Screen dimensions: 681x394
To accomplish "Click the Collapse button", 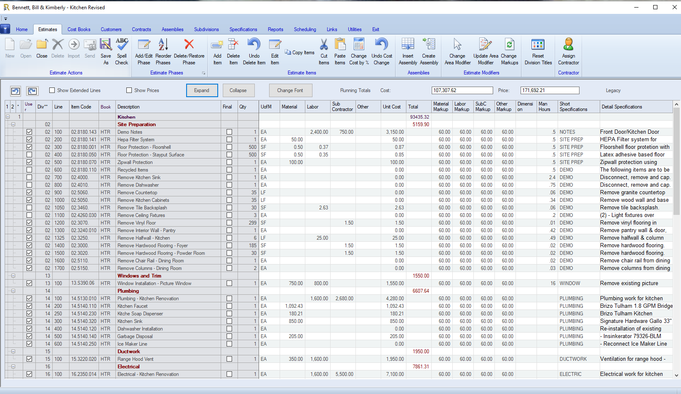I will click(238, 90).
